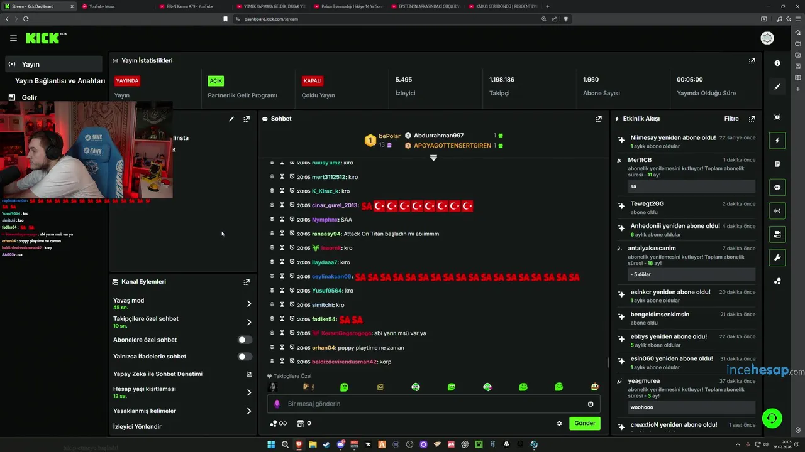
Task: Select the pencil edit icon in right sidebar
Action: 777,87
